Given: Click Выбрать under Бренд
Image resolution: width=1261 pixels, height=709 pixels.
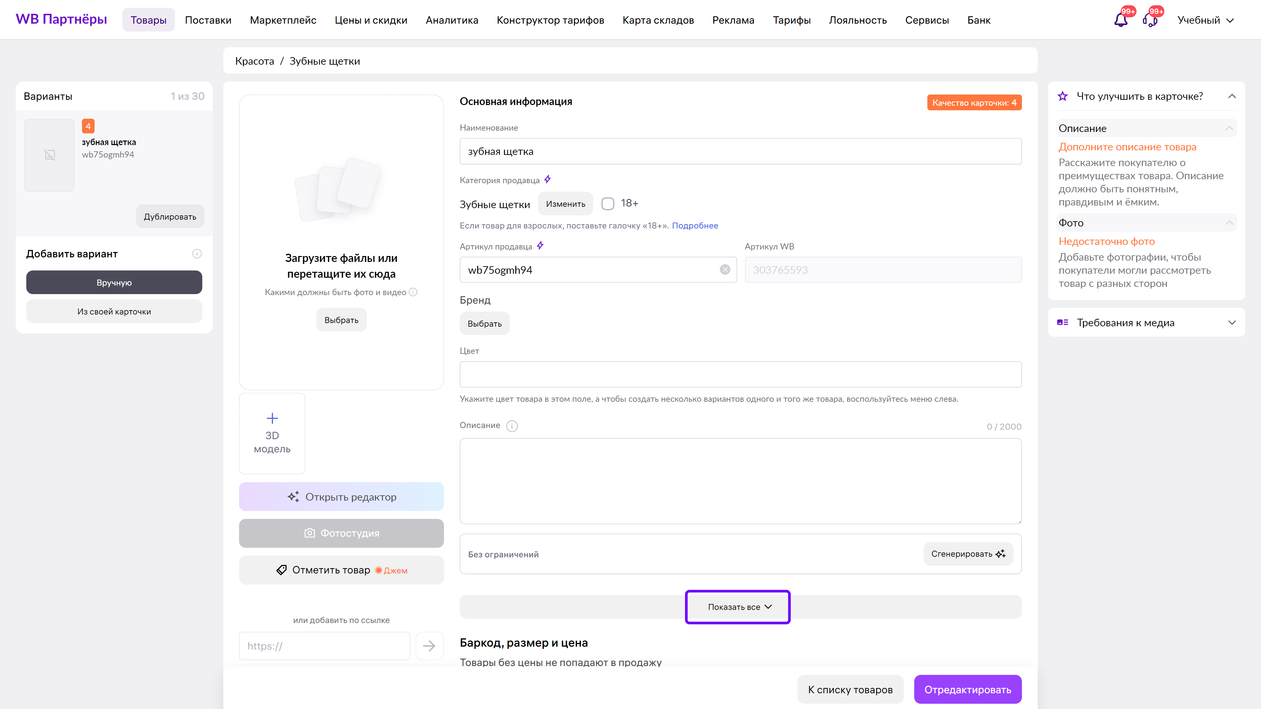Looking at the screenshot, I should 484,323.
